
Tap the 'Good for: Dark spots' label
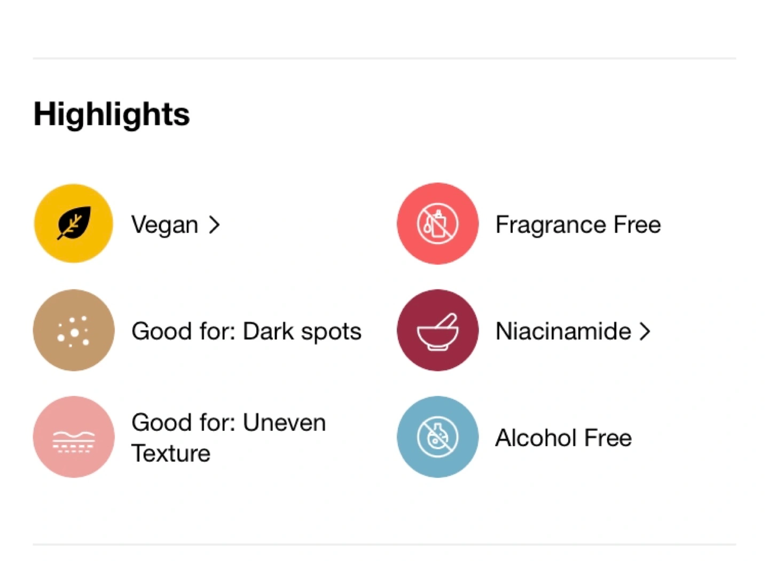coord(246,331)
